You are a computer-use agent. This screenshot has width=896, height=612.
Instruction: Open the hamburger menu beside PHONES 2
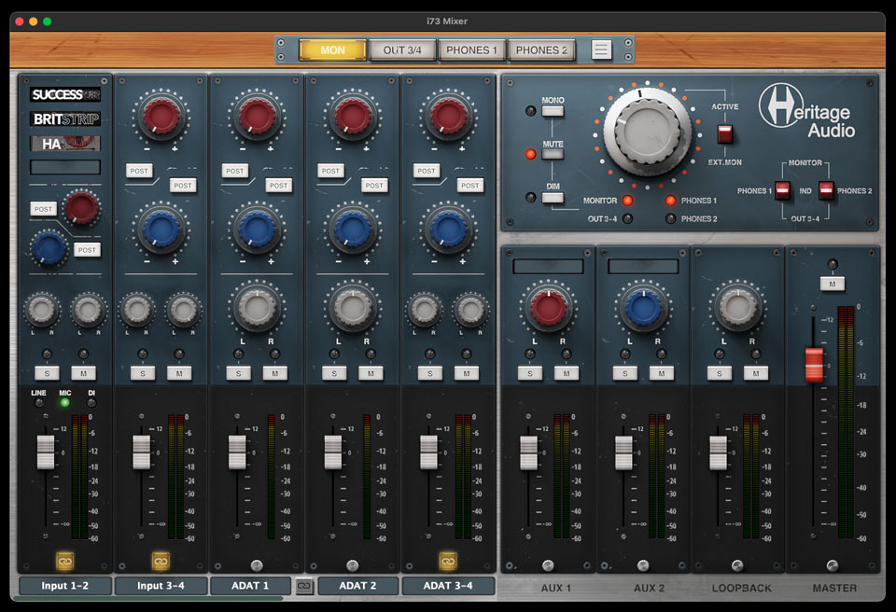[602, 50]
